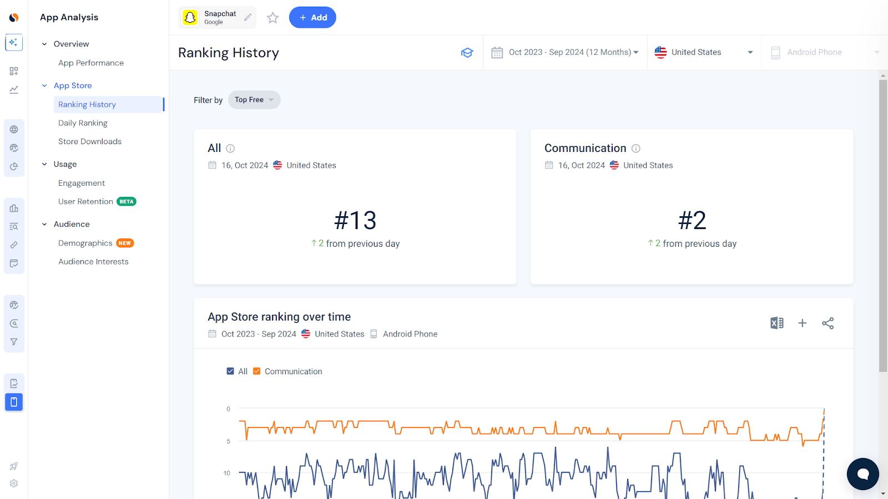Uncheck the All series below the chart
Image resolution: width=888 pixels, height=499 pixels.
click(229, 371)
